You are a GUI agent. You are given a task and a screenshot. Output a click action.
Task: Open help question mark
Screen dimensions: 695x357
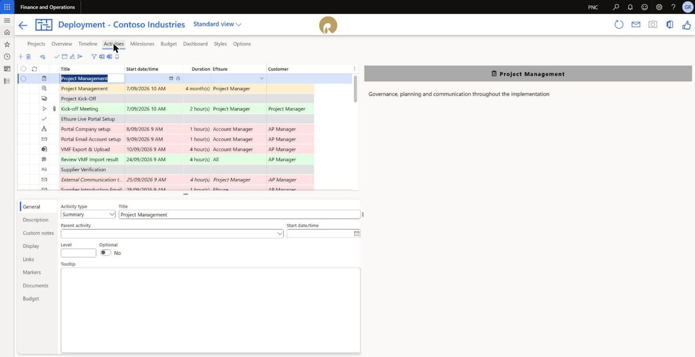(673, 7)
